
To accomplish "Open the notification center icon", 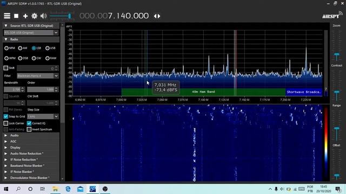I will tap(338, 189).
